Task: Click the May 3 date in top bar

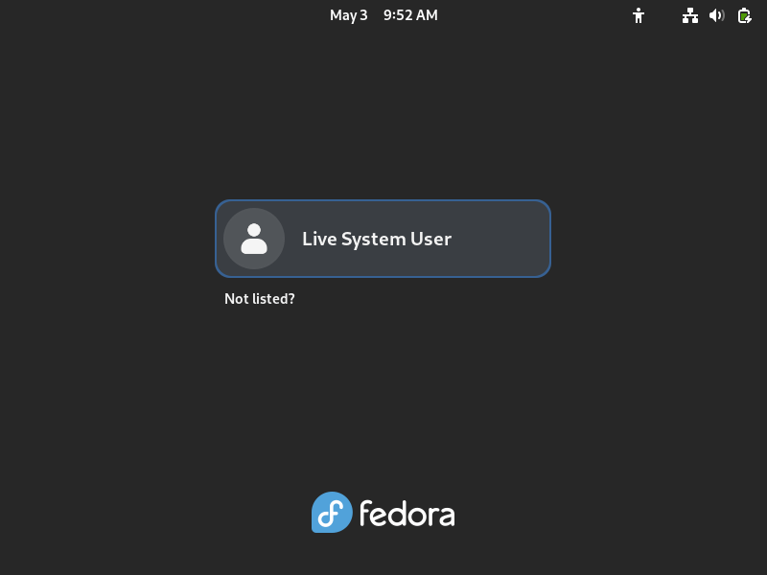Action: [x=348, y=15]
